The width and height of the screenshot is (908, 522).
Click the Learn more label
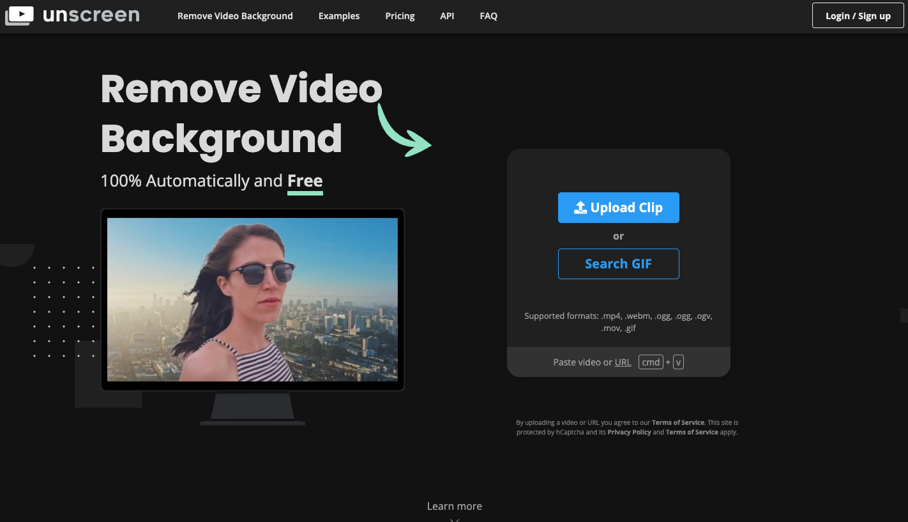click(x=454, y=505)
